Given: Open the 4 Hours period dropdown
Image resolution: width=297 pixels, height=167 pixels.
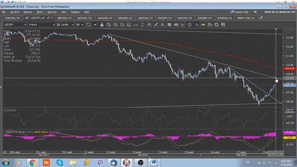Looking at the screenshot, I should pos(42,25).
